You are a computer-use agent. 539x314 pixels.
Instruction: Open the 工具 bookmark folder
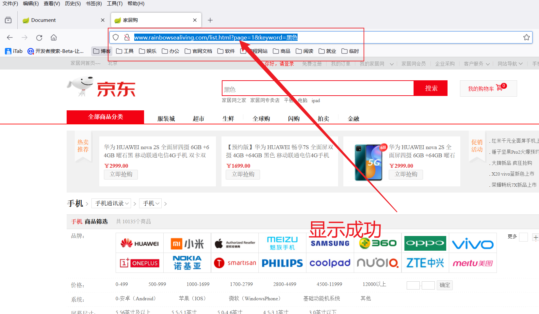(125, 51)
